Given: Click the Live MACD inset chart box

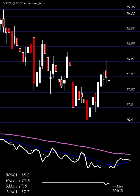Looking at the screenshot, I should (77, 182).
